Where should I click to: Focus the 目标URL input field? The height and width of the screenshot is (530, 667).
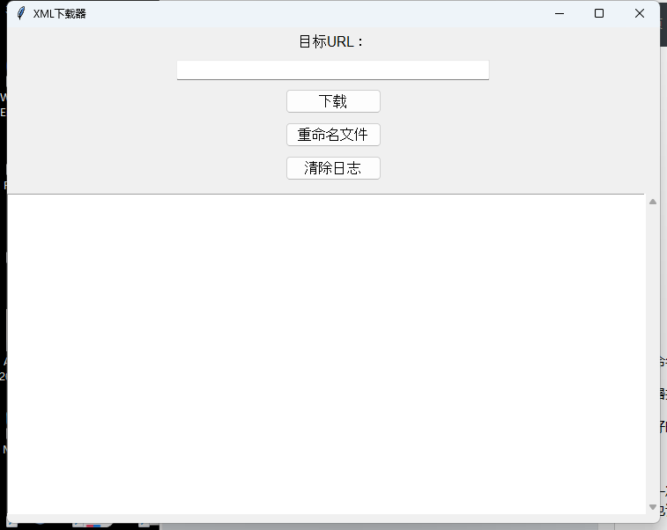point(333,70)
